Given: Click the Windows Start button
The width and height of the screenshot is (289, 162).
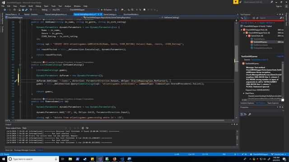Looking at the screenshot, I should (x=4, y=159).
